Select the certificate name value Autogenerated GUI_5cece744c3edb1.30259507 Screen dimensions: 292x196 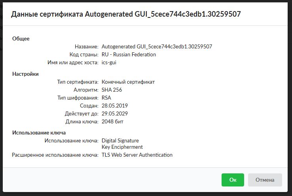click(x=157, y=46)
